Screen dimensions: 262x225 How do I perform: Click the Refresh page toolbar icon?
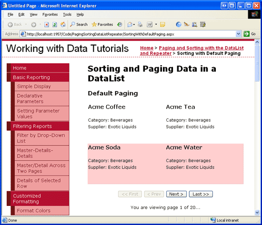55,25
